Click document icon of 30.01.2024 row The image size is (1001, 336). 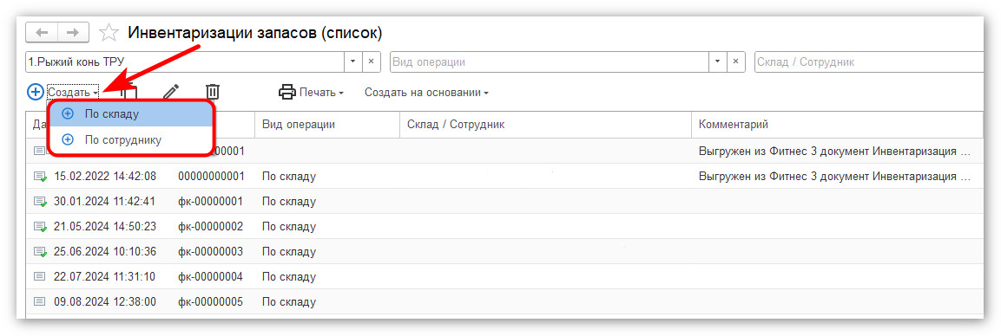40,202
